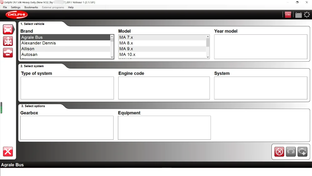Click the Gearbox list box
Screen dimensions: 312x176
point(67,128)
